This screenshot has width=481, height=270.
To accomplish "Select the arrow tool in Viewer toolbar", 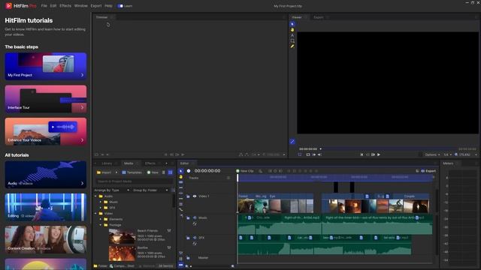I will point(292,24).
